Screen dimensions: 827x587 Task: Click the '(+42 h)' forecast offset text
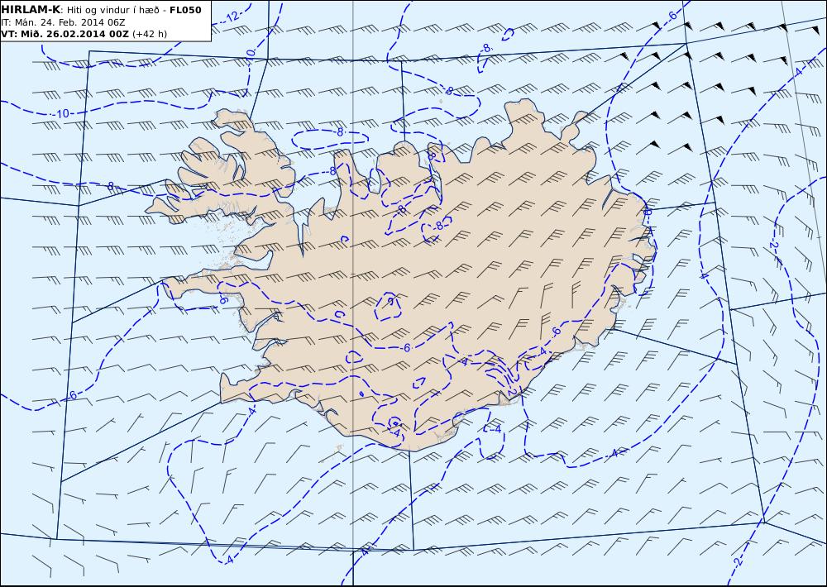[149, 34]
